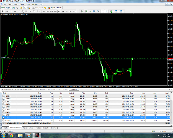Image resolution: width=173 pixels, height=138 pixels.
Task: Expand the Periods dropdown arrow
Action: [118, 11]
